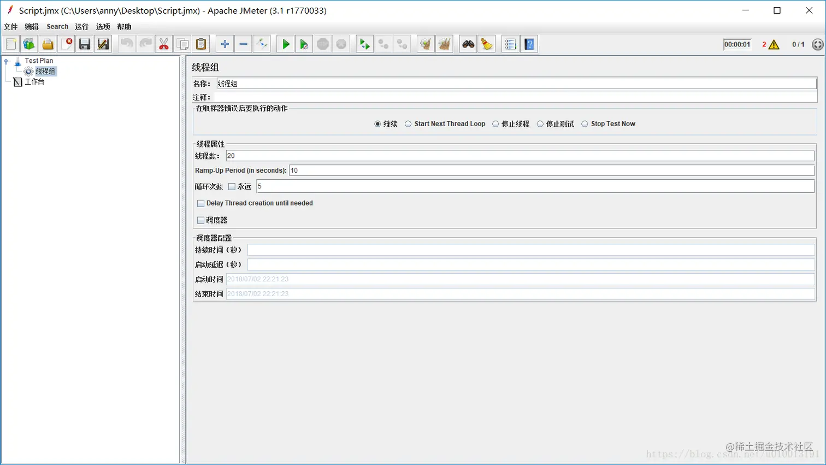The width and height of the screenshot is (826, 465).
Task: Click the Open file folder icon
Action: 48,44
